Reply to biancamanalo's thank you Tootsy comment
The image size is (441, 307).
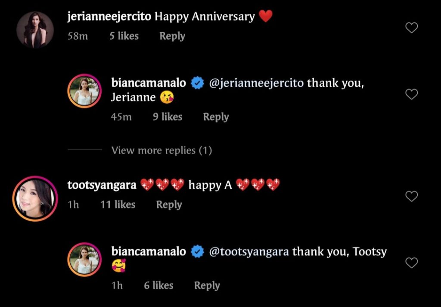click(207, 285)
